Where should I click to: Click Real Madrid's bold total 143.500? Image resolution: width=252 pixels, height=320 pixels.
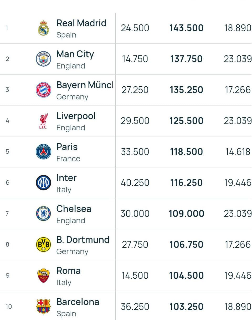[x=186, y=28]
